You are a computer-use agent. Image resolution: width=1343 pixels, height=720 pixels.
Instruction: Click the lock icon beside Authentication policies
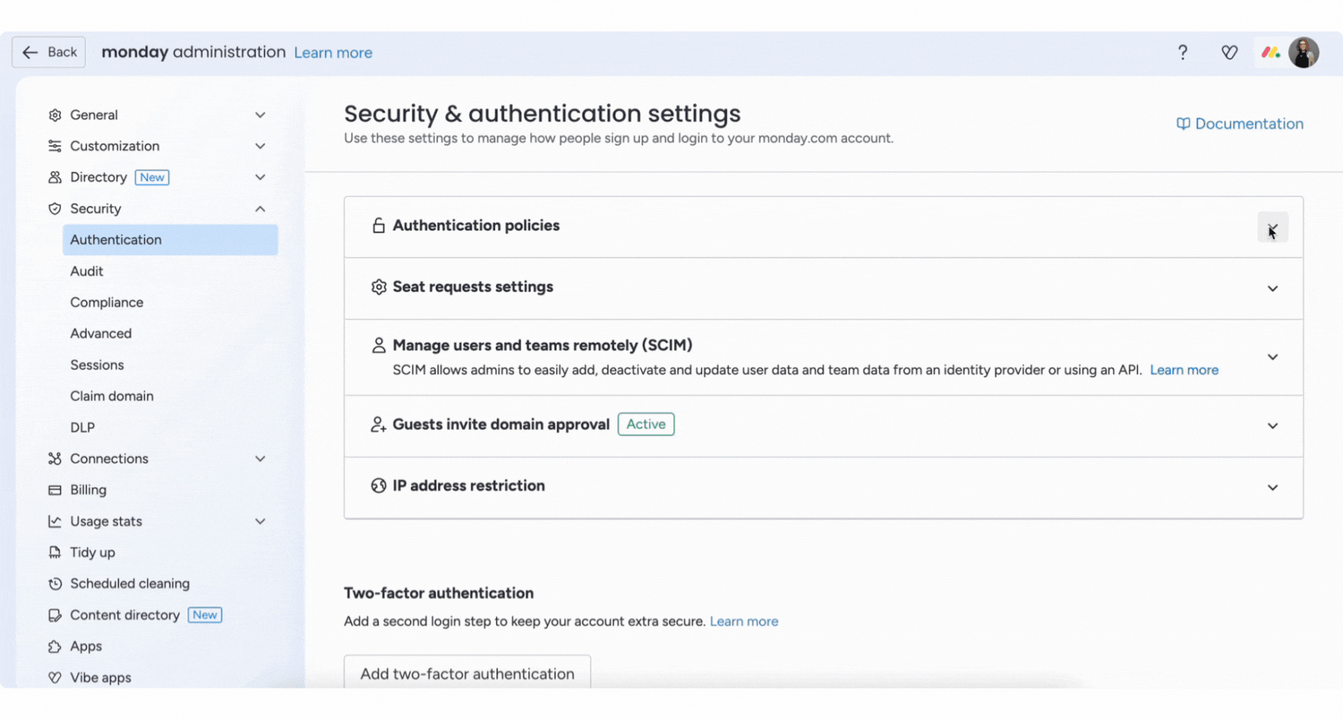pos(379,226)
